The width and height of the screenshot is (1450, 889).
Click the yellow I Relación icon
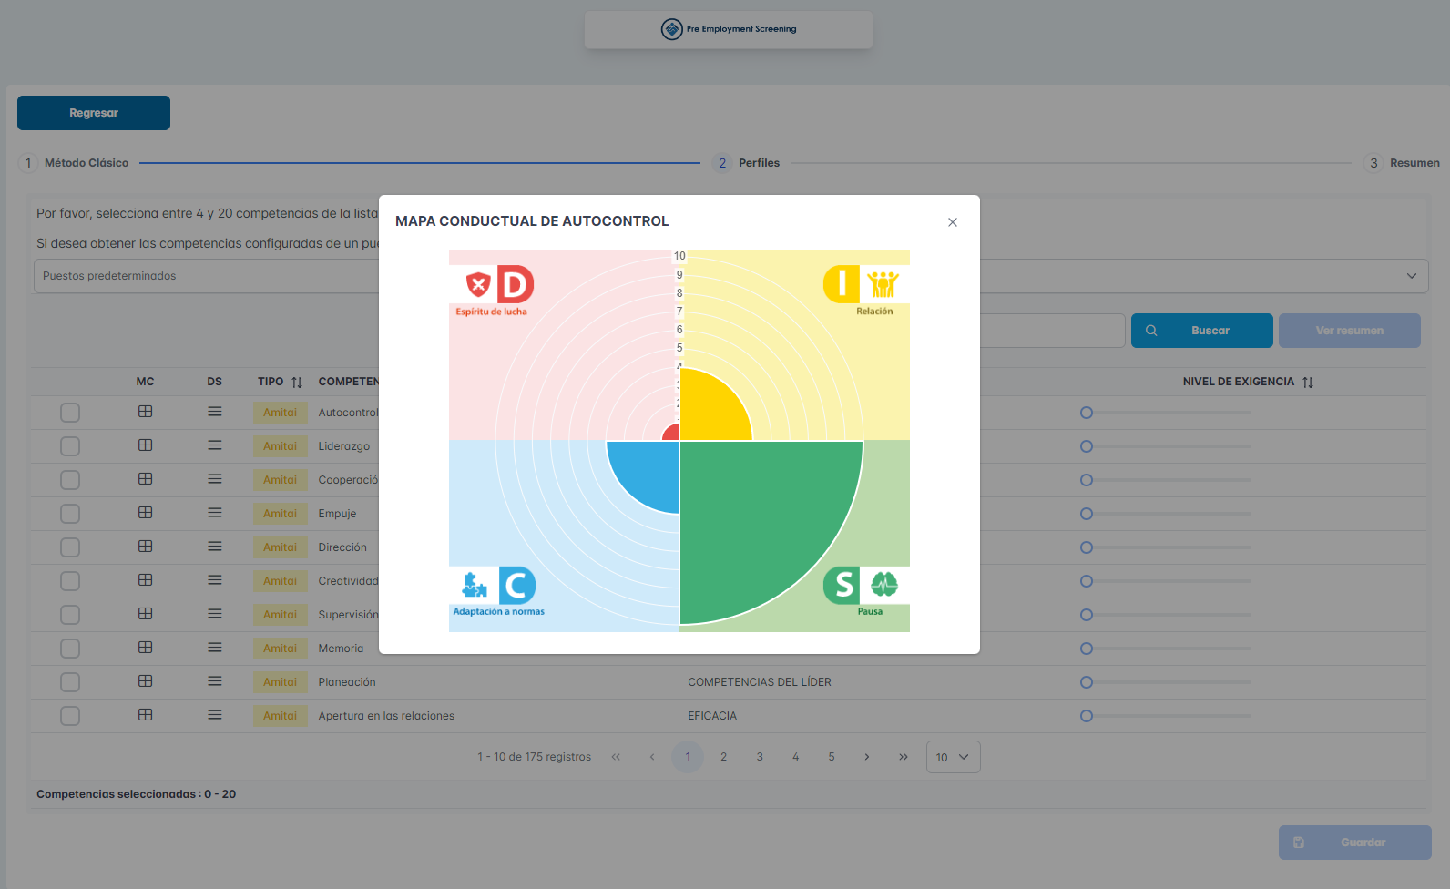(x=862, y=284)
